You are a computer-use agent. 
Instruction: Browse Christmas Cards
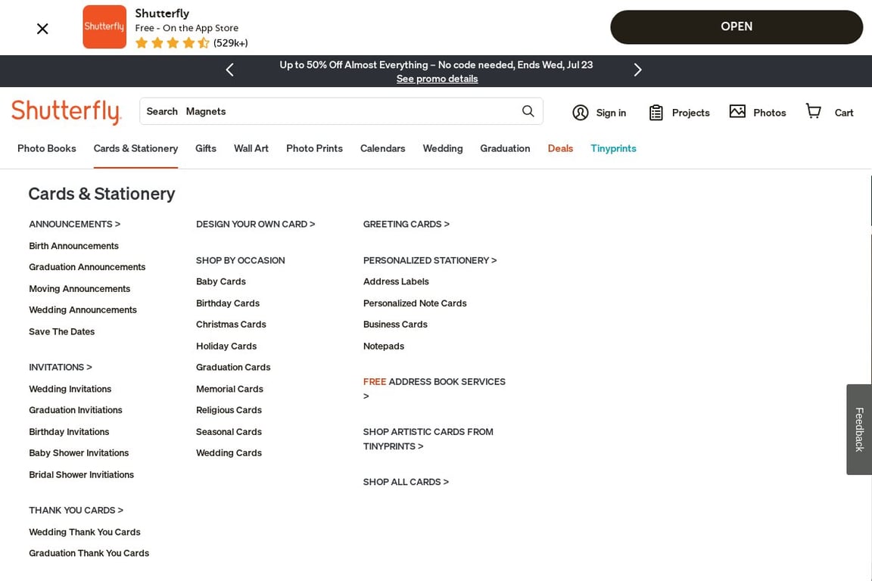click(231, 324)
